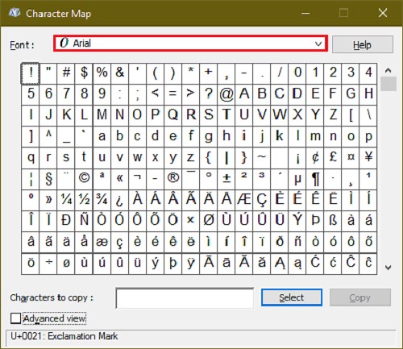403x349 pixels.
Task: Select the capital Ñ with tilde
Action: (84, 222)
